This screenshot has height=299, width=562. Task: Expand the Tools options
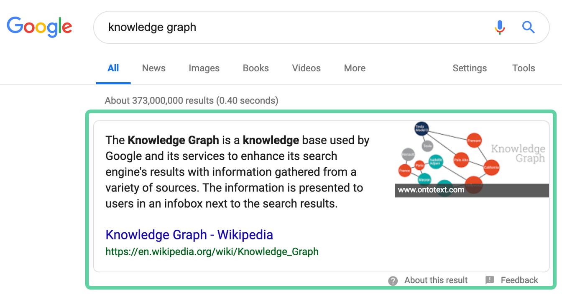(x=523, y=68)
